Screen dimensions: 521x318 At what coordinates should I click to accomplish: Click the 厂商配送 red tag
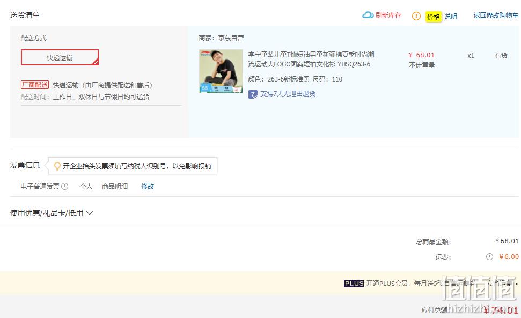pyautogui.click(x=35, y=85)
